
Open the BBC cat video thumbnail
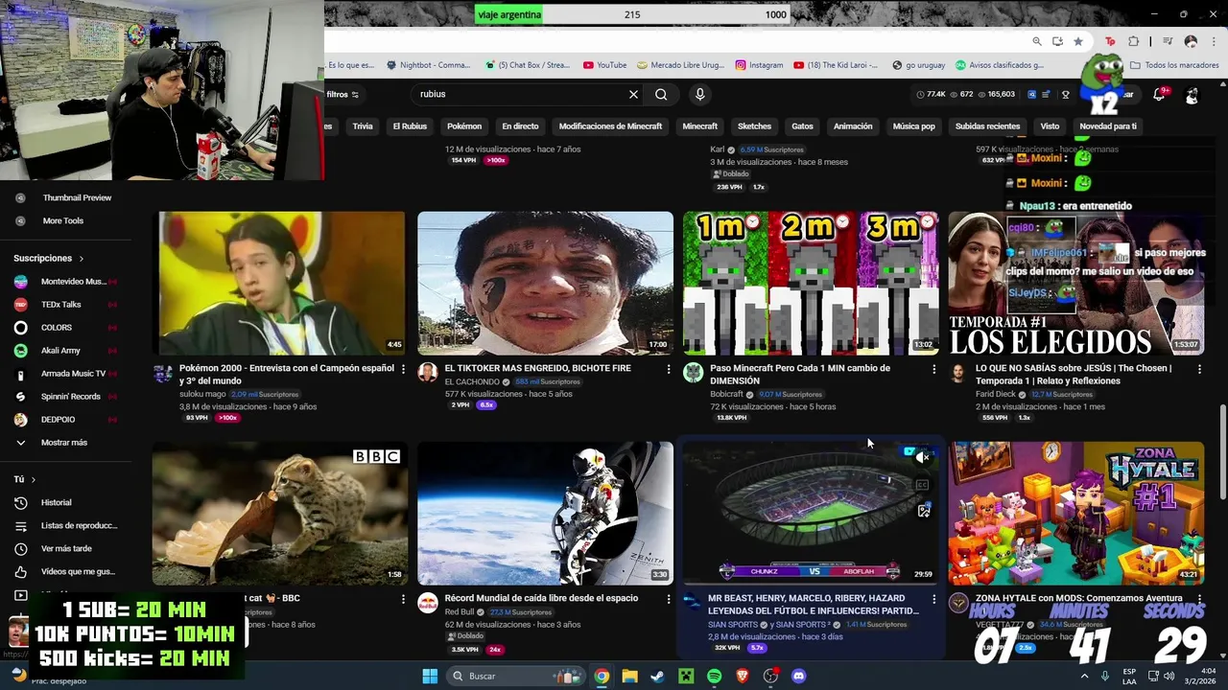click(x=280, y=513)
